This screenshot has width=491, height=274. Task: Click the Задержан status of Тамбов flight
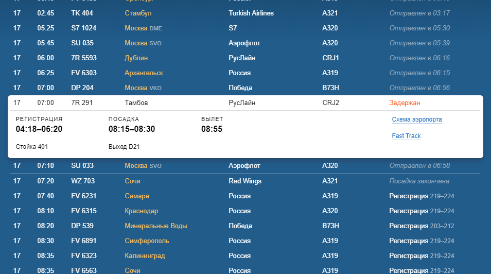pyautogui.click(x=405, y=103)
